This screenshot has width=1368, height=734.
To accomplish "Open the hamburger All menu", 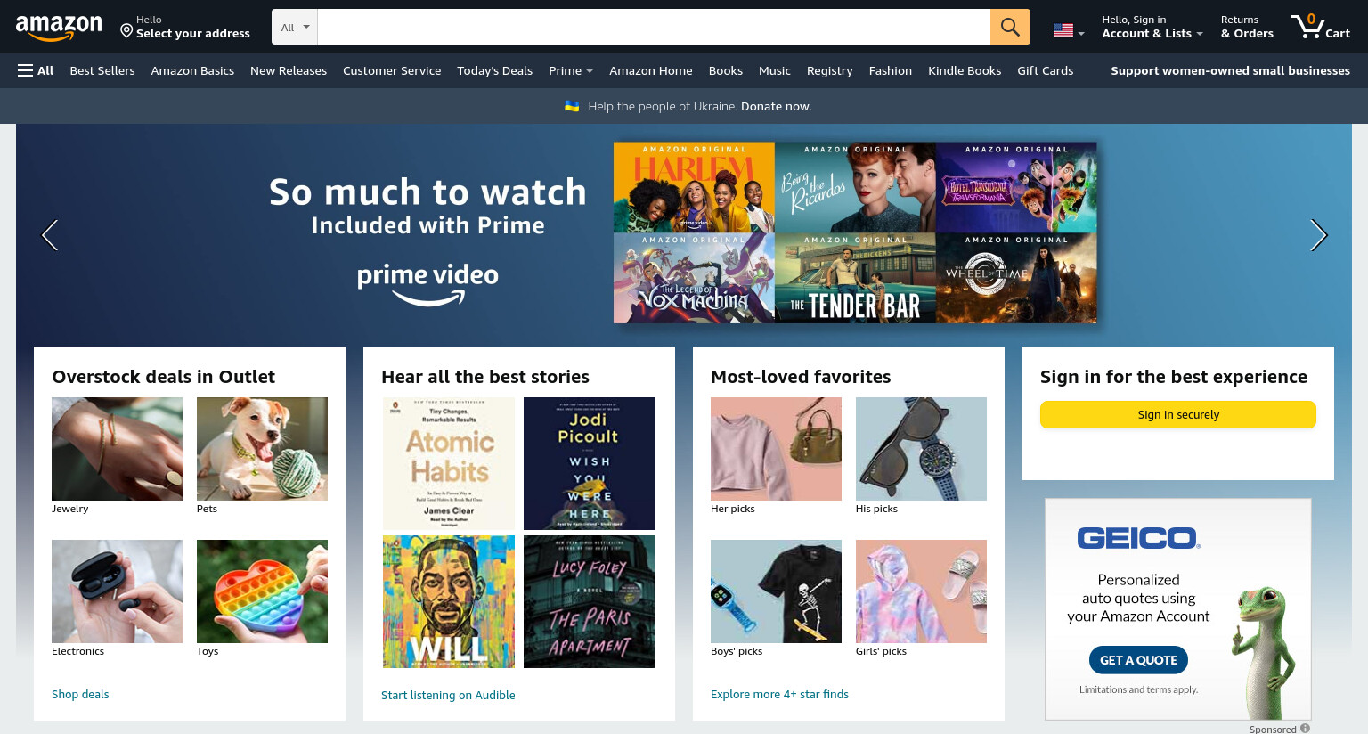I will click(36, 70).
